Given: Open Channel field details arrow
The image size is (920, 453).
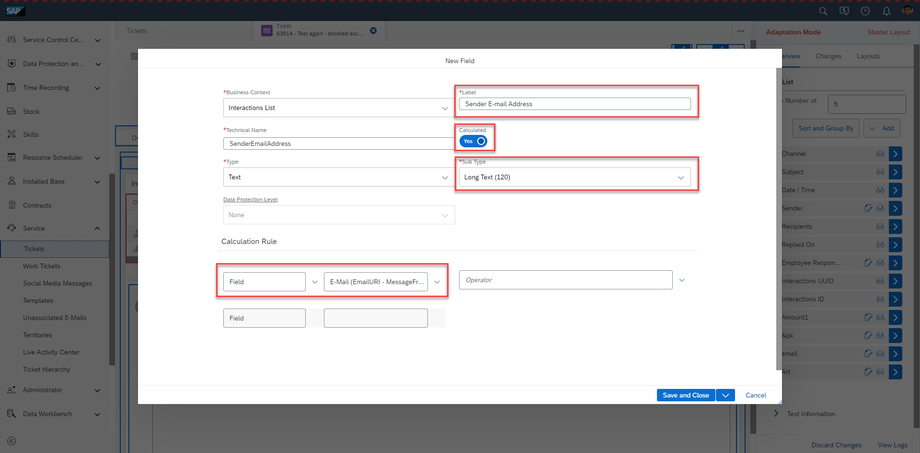Looking at the screenshot, I should pyautogui.click(x=895, y=154).
